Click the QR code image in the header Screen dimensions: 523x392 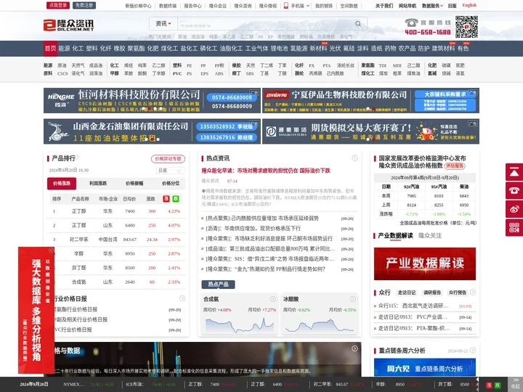[466, 27]
